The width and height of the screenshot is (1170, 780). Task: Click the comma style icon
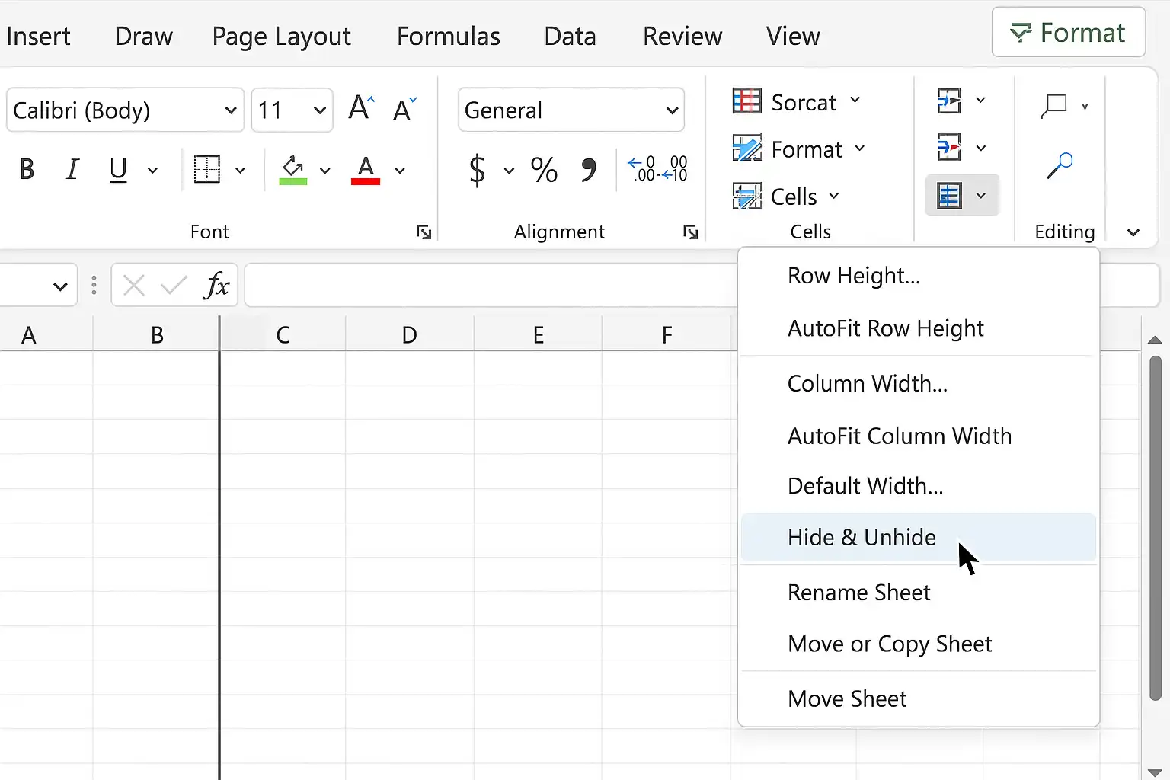click(588, 169)
